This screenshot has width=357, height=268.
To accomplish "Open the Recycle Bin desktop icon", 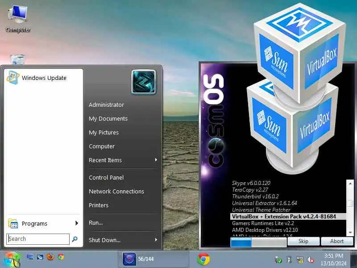I will coord(17,59).
